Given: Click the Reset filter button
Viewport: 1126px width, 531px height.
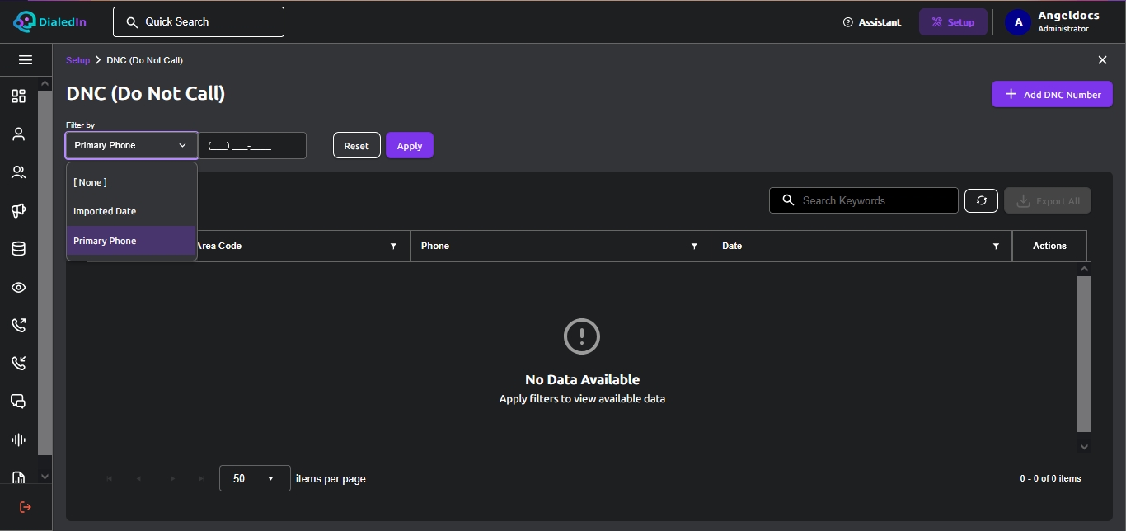Looking at the screenshot, I should pyautogui.click(x=356, y=145).
